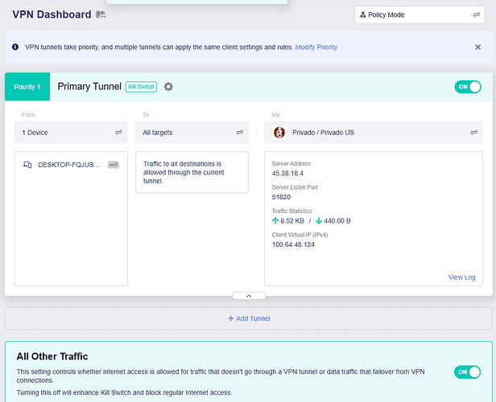Click the upload arrow in Traffic Statistics

click(x=275, y=220)
